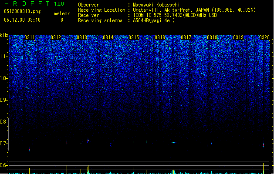Click the 1.1 frequency axis label
Viewport: 274px width, 174px height.
coord(3,57)
